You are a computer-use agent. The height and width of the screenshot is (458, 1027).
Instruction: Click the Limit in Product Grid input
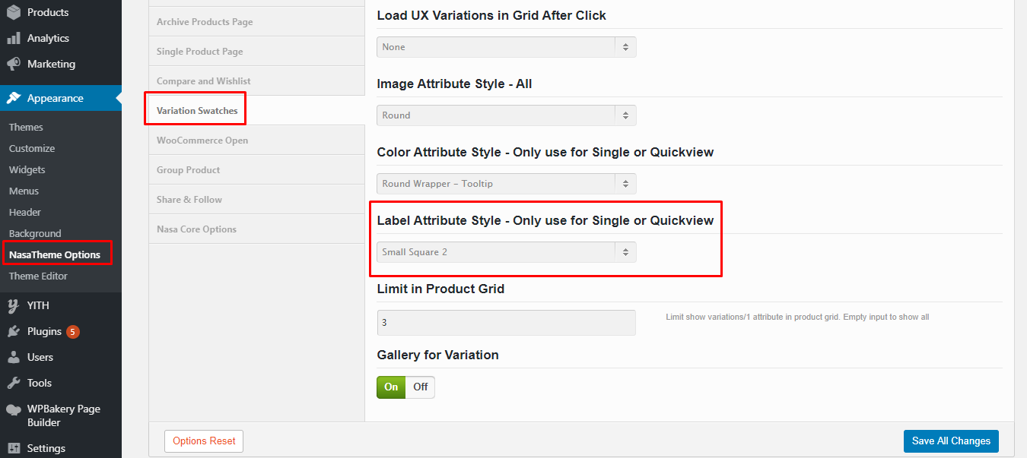pos(506,322)
